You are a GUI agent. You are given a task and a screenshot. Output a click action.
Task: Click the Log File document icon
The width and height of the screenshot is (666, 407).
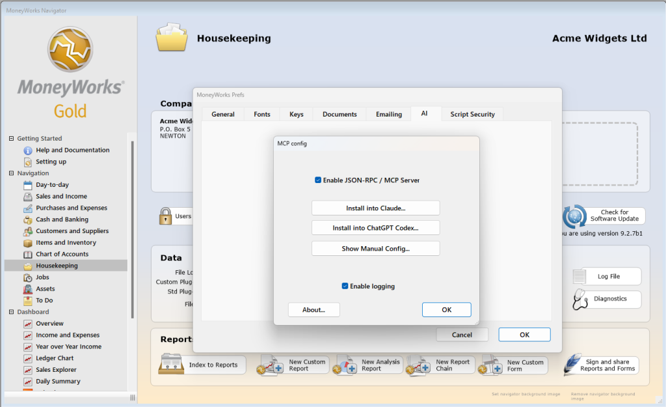(579, 277)
